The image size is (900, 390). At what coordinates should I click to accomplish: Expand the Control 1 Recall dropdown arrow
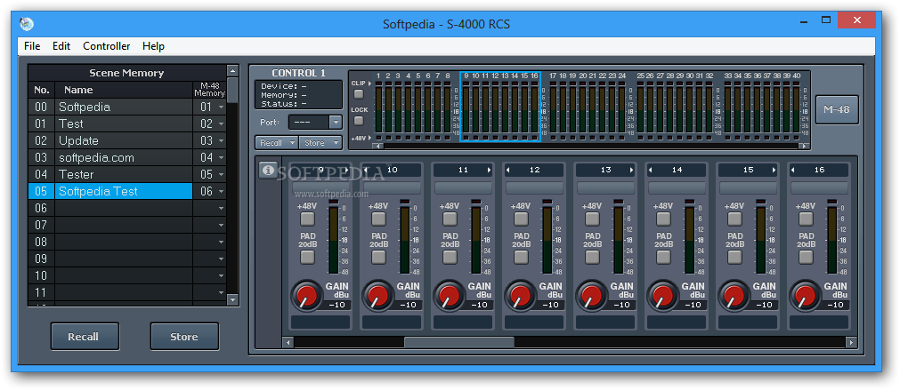(291, 143)
